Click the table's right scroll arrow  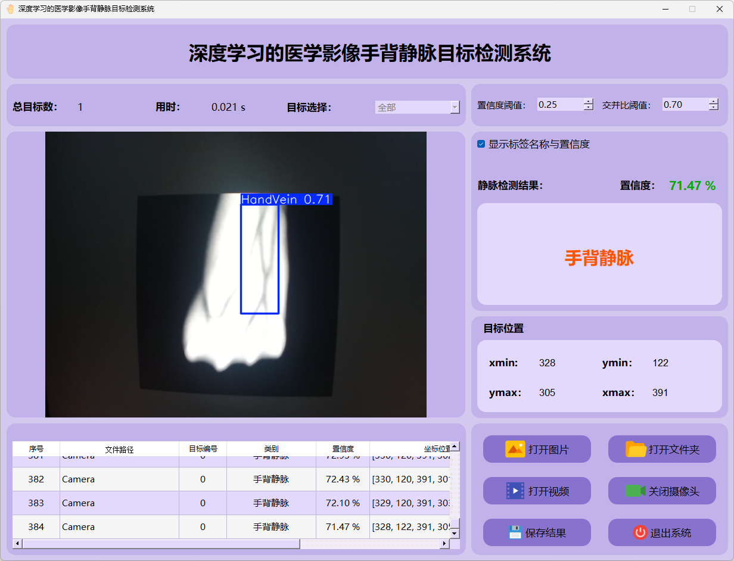click(x=444, y=544)
